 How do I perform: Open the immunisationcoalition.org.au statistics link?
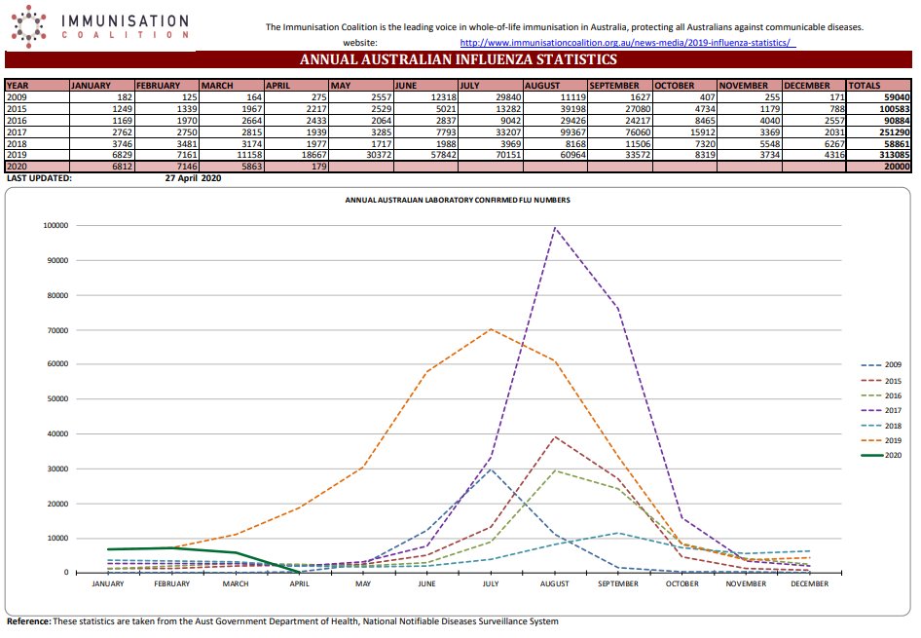pyautogui.click(x=627, y=43)
